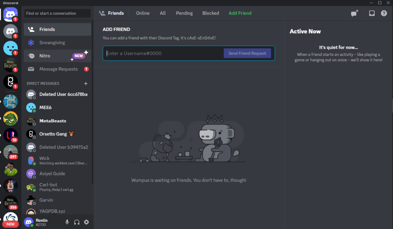Open Friends in the sidebar
Image resolution: width=393 pixels, height=229 pixels.
(x=58, y=29)
